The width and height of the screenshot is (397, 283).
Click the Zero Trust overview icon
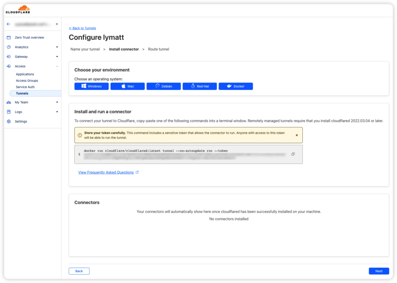pyautogui.click(x=9, y=38)
